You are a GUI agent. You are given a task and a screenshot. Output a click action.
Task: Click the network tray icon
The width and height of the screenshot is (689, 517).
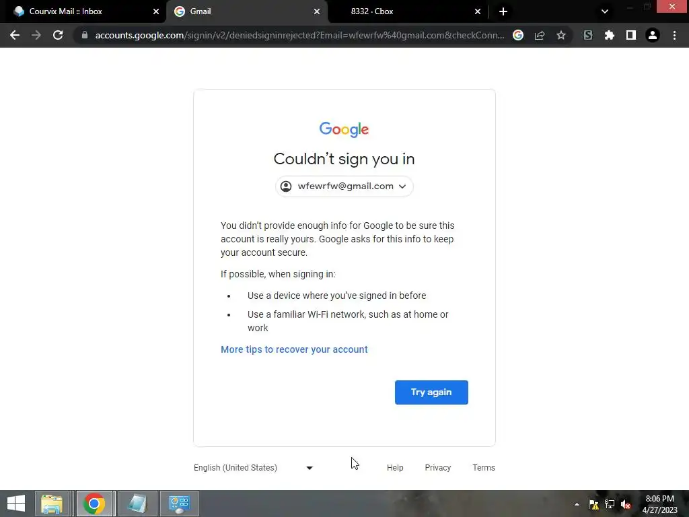click(610, 504)
